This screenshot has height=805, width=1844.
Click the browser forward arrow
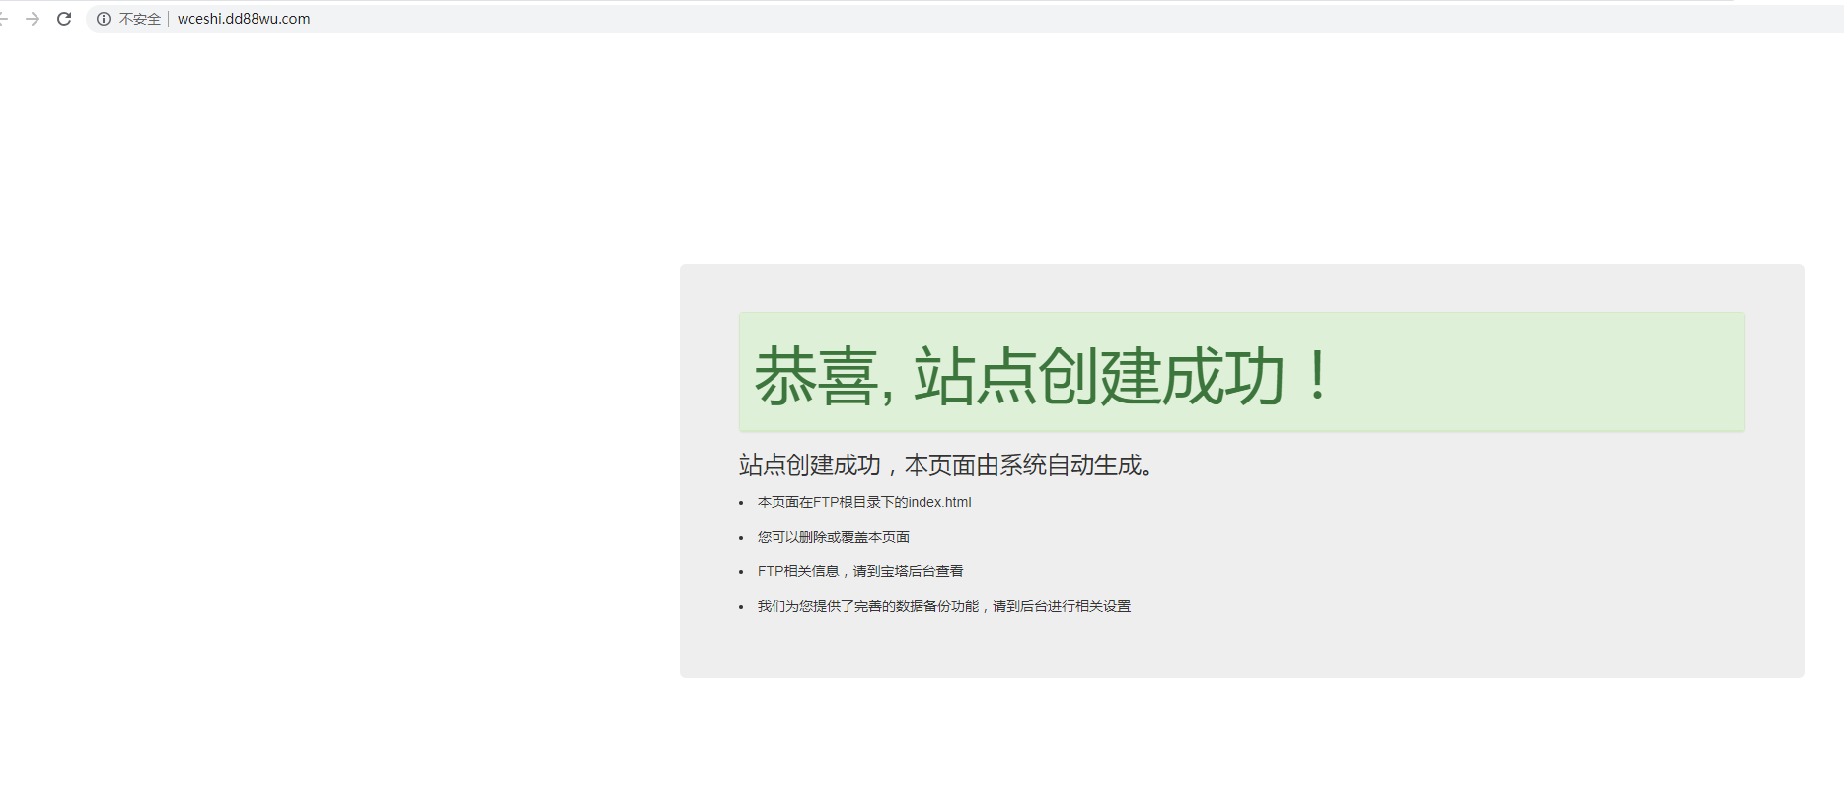[x=33, y=19]
